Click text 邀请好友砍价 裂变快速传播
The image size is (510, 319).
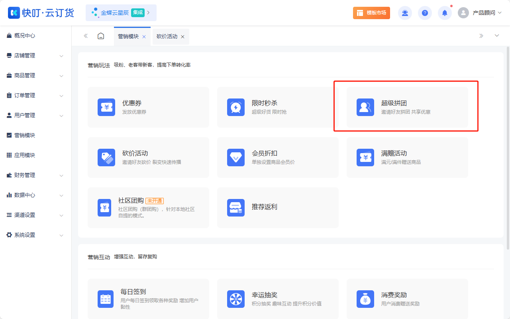click(x=151, y=162)
